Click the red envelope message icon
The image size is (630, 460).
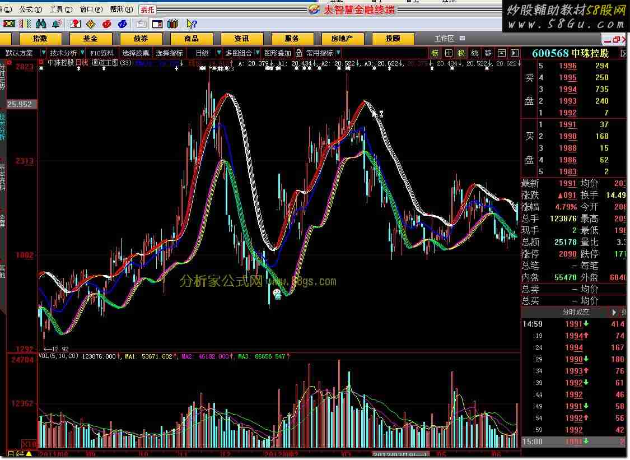pyautogui.click(x=75, y=24)
